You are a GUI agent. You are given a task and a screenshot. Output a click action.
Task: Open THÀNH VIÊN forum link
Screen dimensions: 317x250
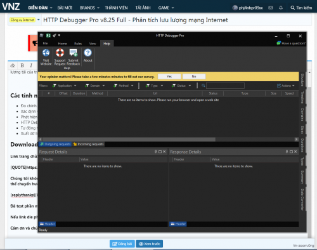(116, 8)
